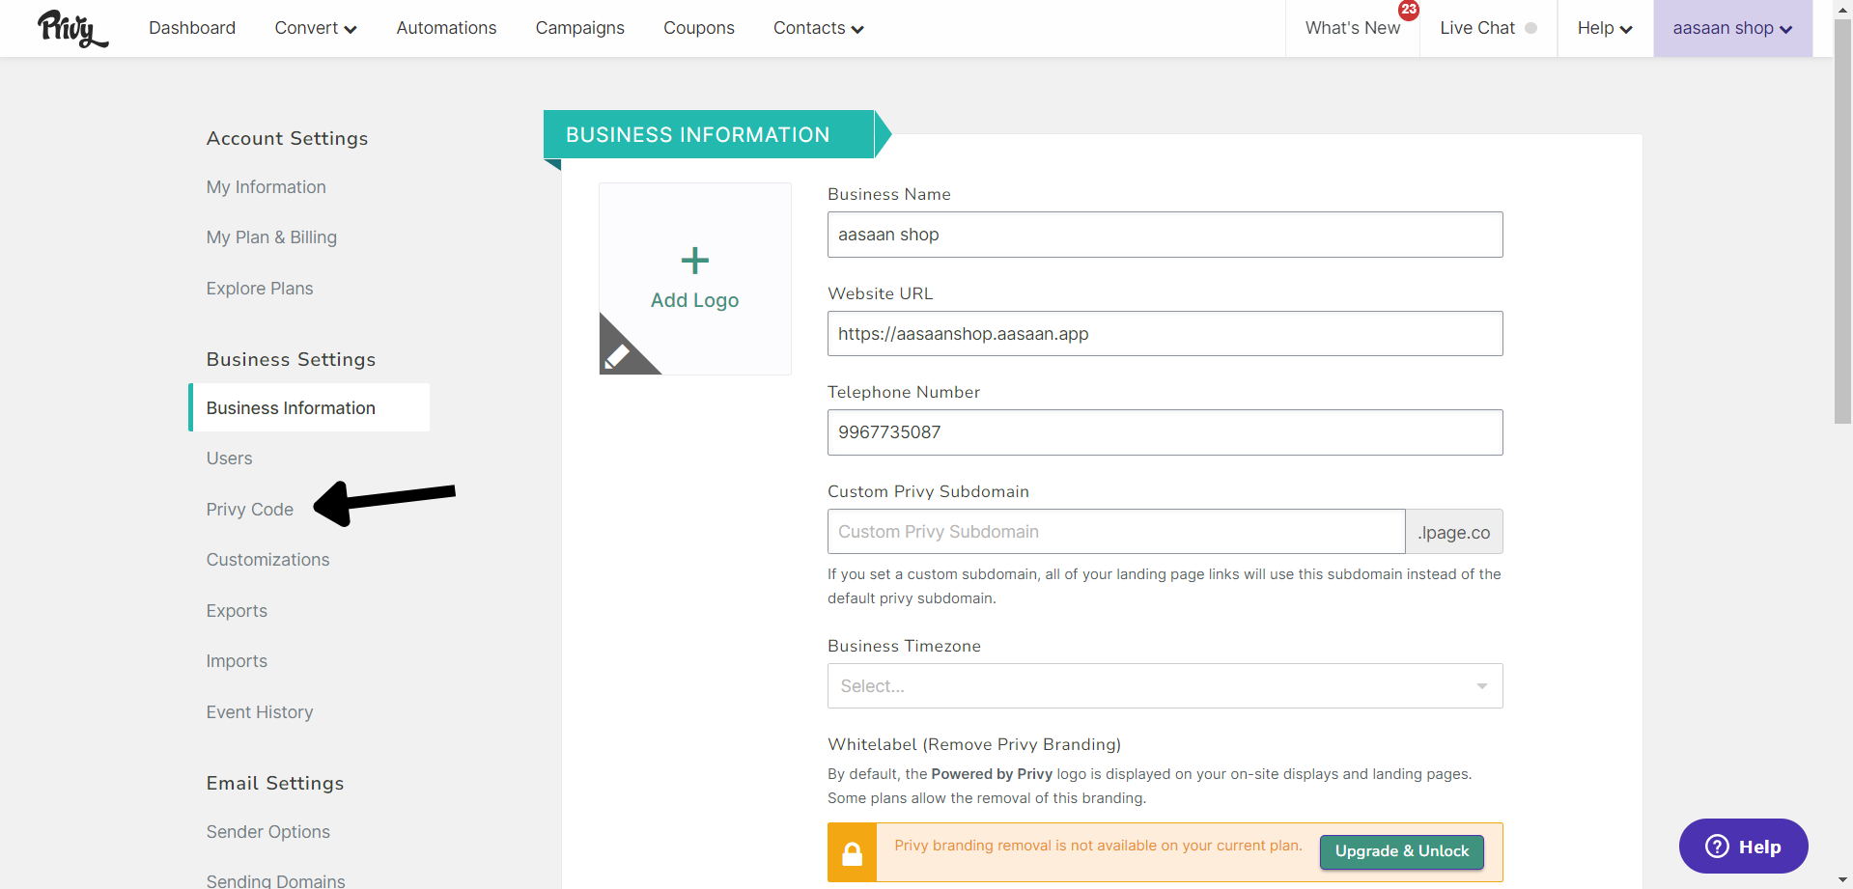1853x889 pixels.
Task: Open the Coupons page
Action: pos(699,28)
